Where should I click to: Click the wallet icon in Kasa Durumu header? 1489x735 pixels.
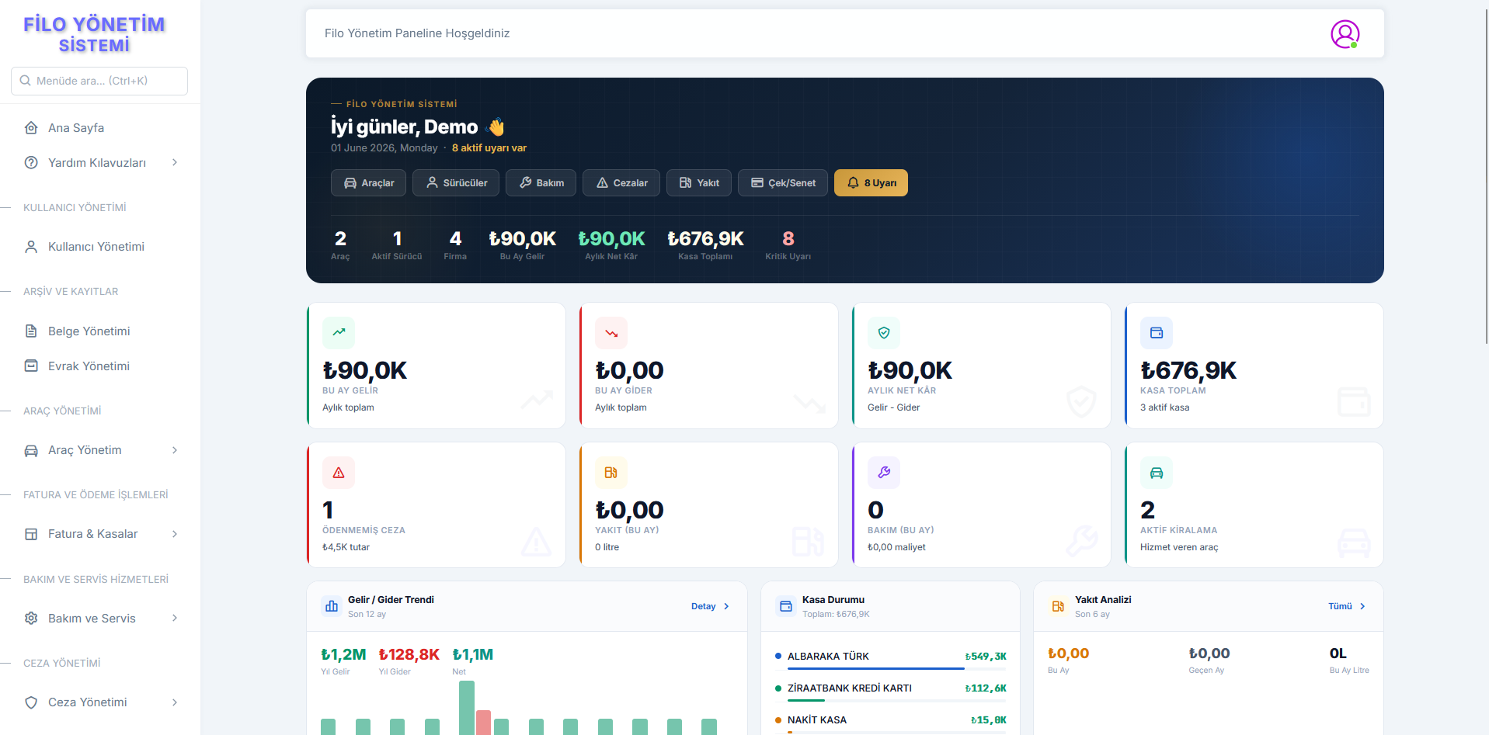point(786,606)
